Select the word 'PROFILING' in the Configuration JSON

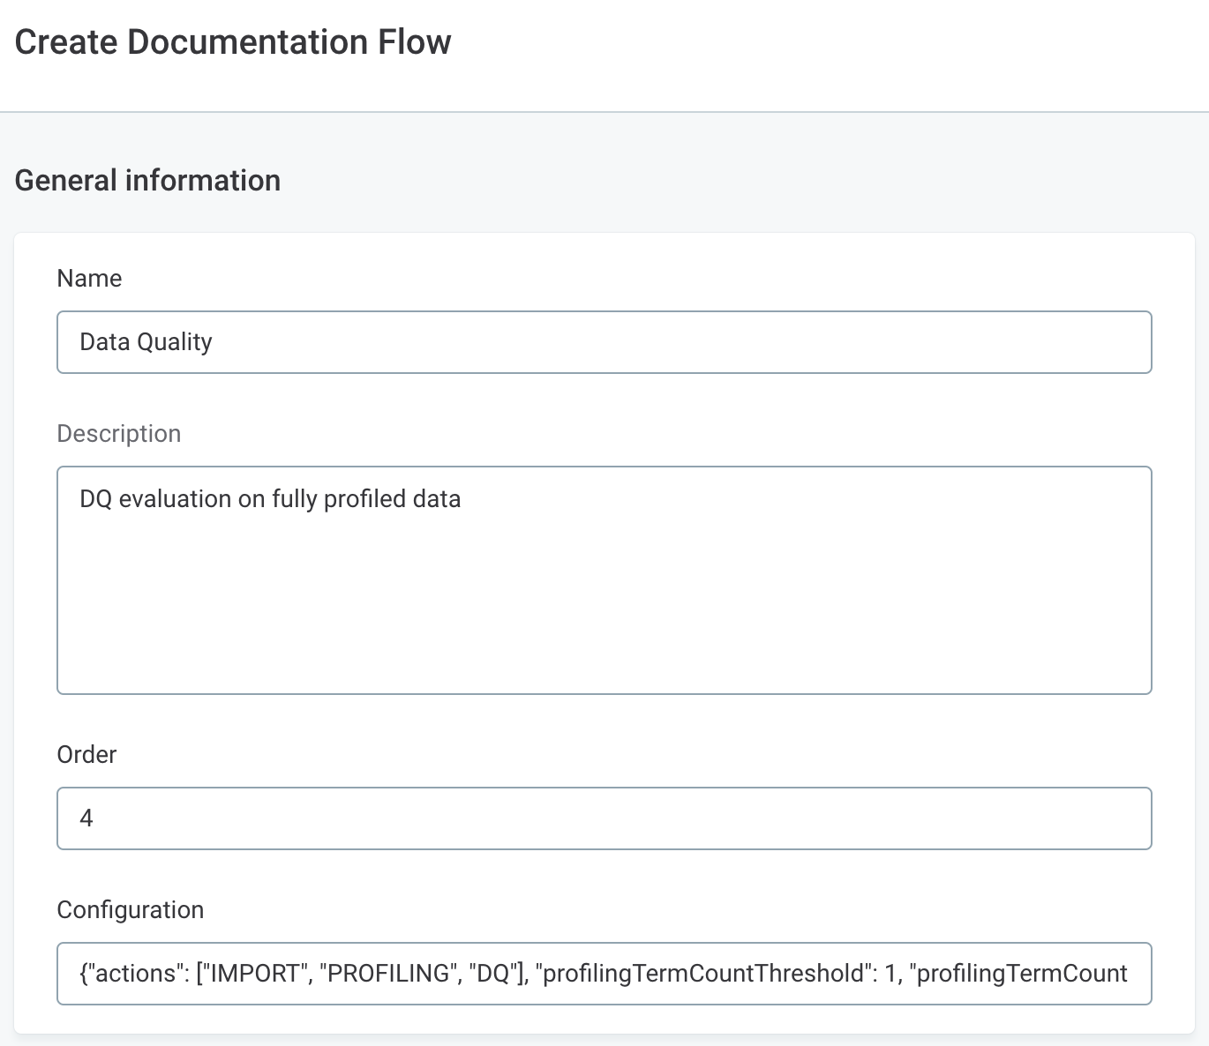click(x=387, y=973)
